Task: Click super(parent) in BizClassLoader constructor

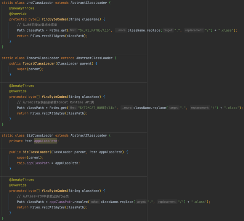Action: (x=30, y=158)
